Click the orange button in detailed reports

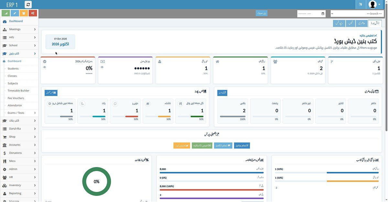182,145
